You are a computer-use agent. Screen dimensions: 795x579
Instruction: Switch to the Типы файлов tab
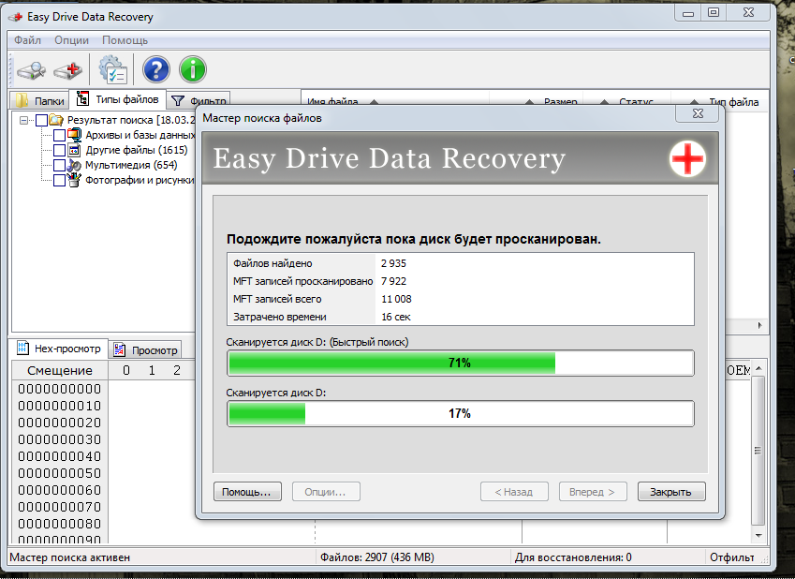pos(118,99)
